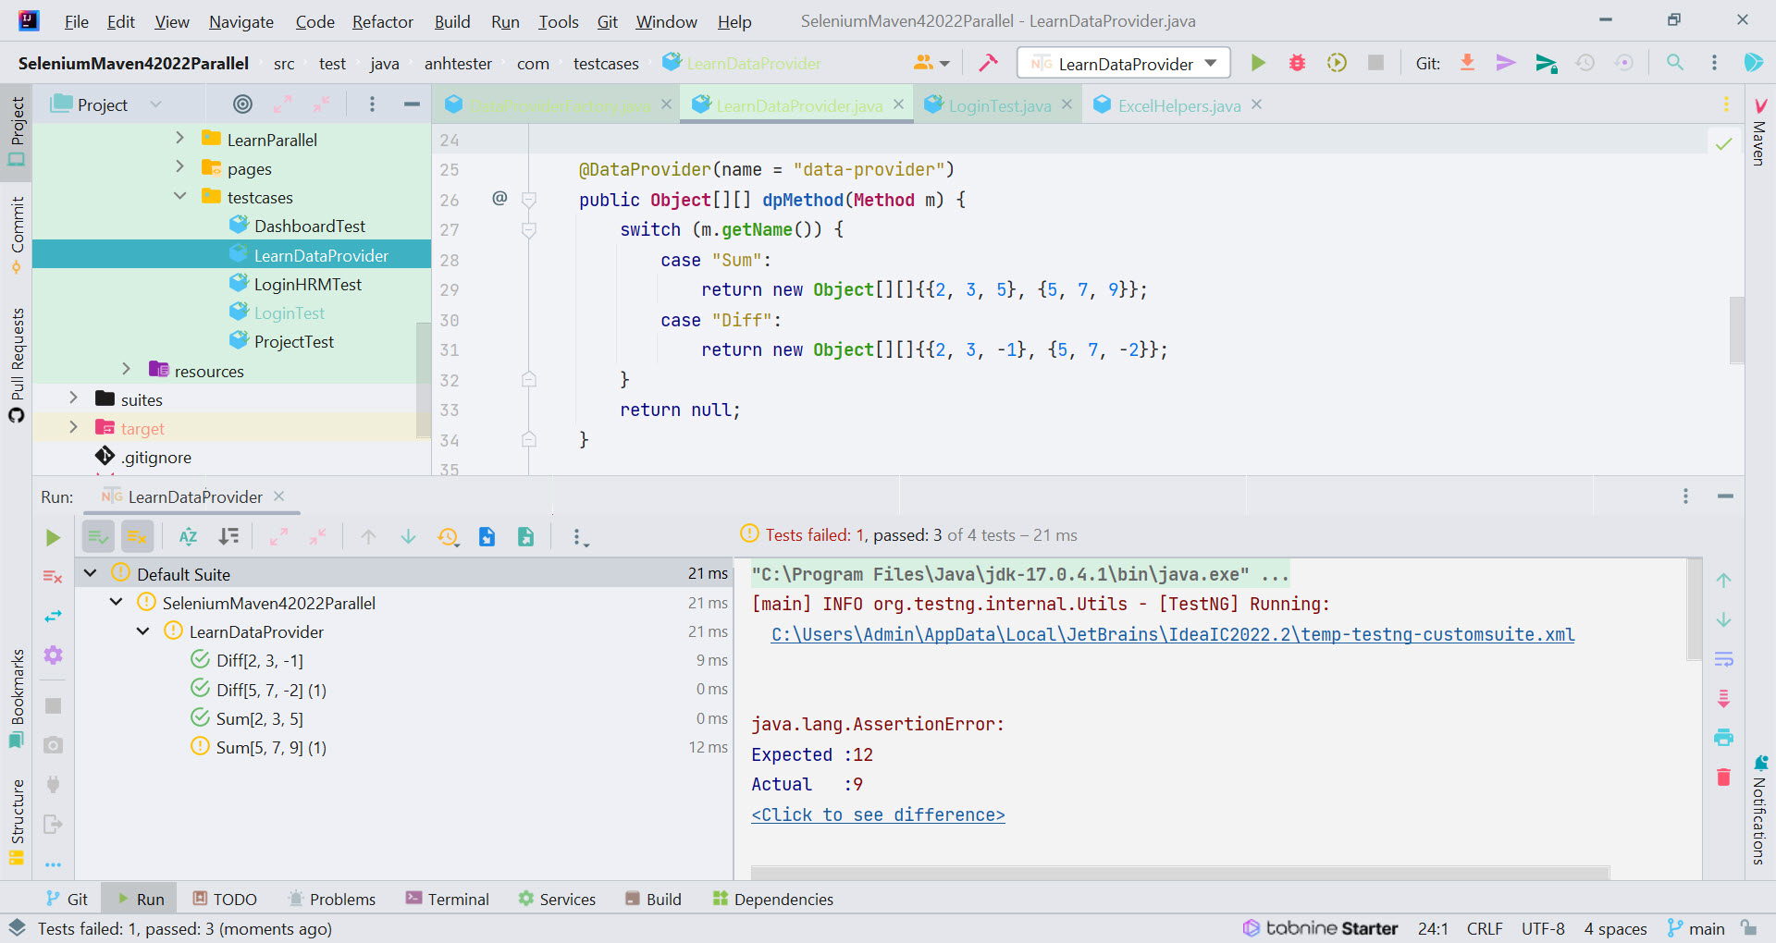Switch to ExcelHelpers.java editor tab
The width and height of the screenshot is (1776, 943).
[1178, 105]
